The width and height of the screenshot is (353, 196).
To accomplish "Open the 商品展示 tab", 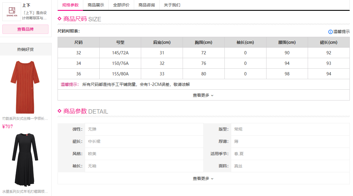I will pos(96,5).
